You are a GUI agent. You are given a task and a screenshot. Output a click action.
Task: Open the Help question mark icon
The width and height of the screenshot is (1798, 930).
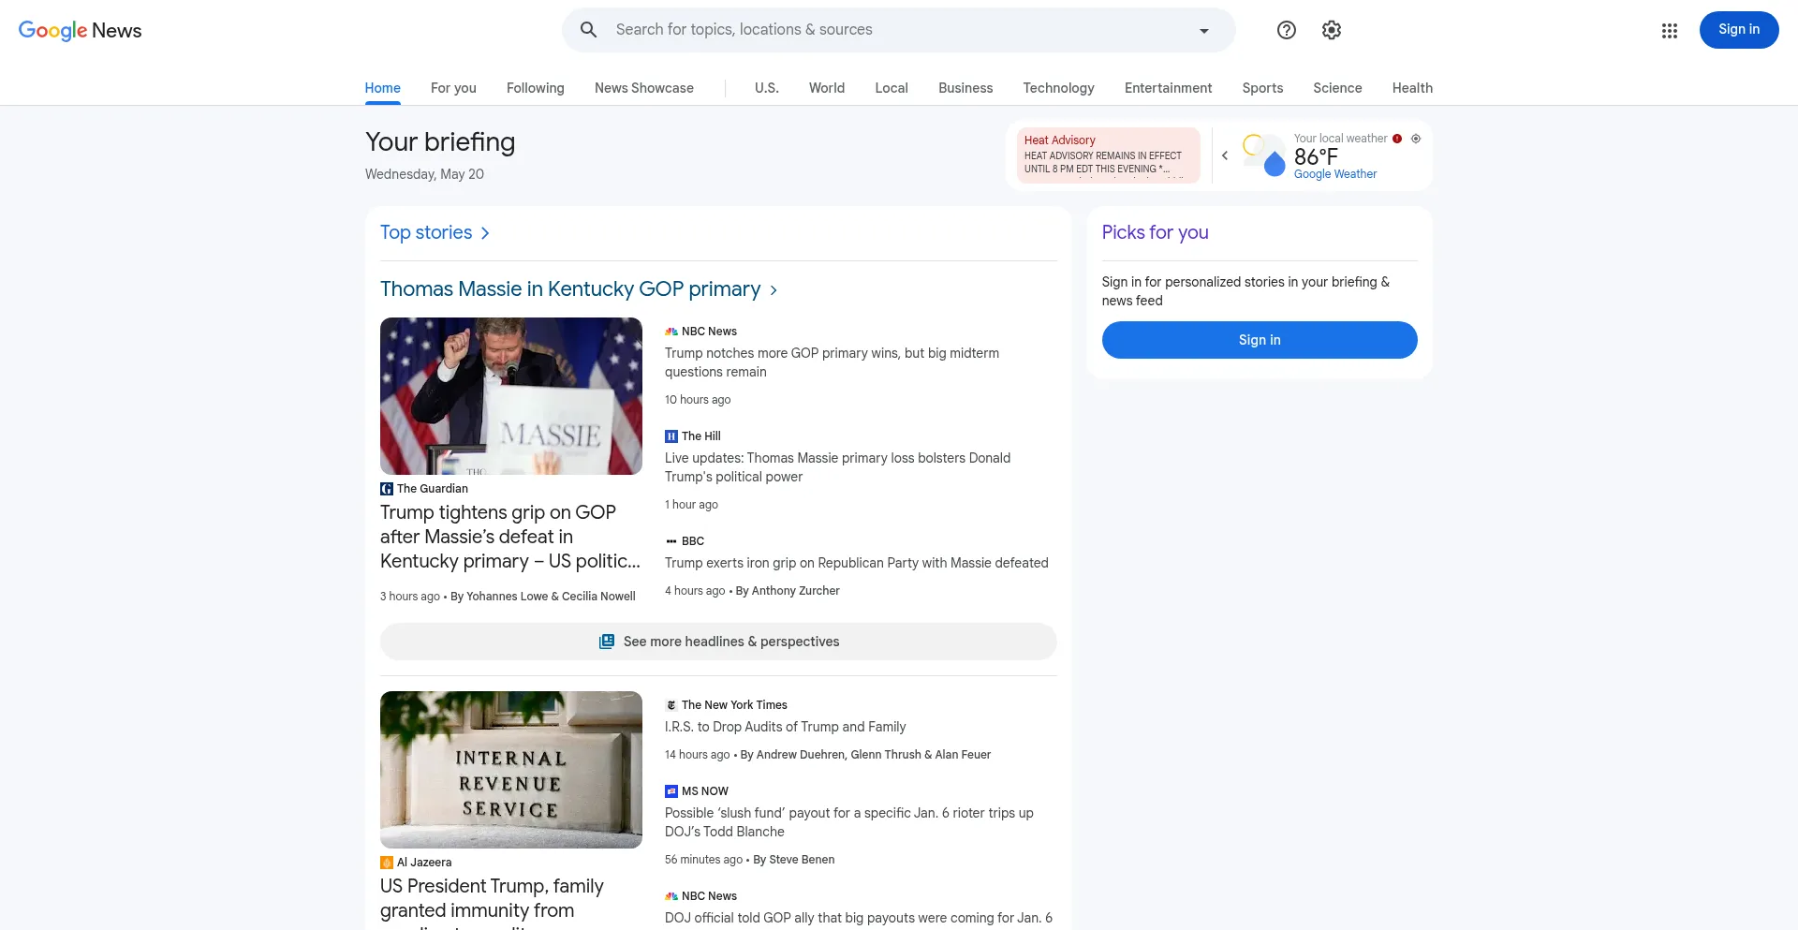(x=1287, y=30)
